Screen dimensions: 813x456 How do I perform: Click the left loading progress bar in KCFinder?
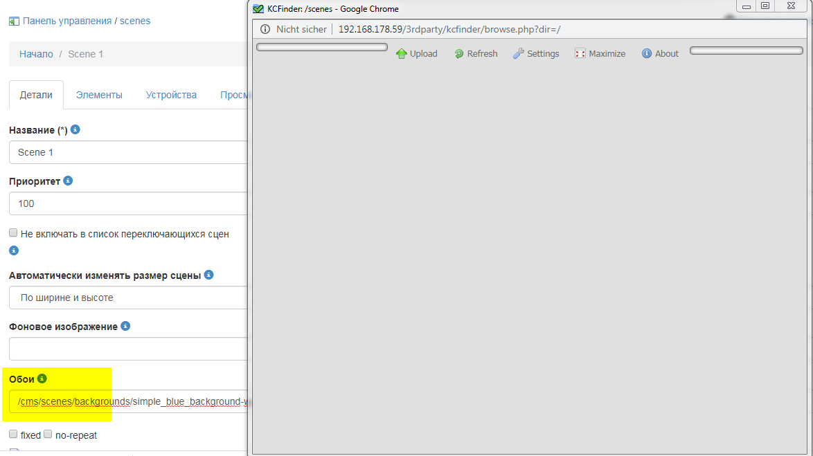point(322,47)
